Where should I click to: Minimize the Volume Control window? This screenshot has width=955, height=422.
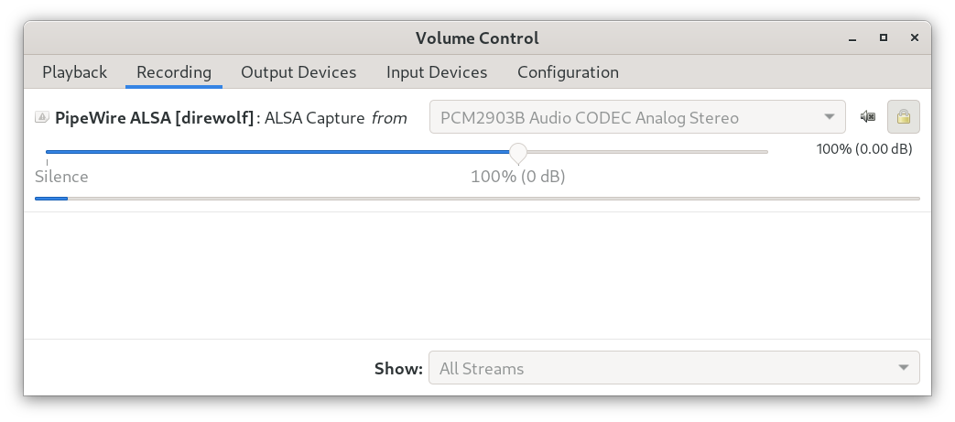852,38
